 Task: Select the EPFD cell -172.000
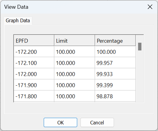tap(34, 74)
